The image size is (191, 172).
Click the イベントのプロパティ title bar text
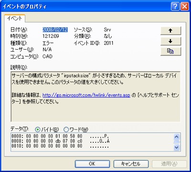pos(25,7)
